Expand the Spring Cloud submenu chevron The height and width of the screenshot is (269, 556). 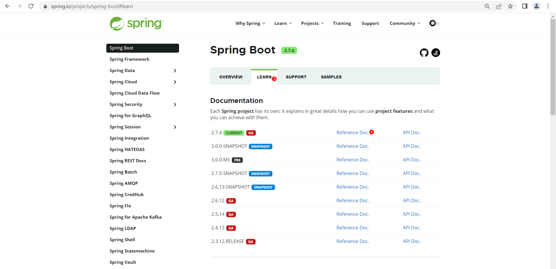175,82
